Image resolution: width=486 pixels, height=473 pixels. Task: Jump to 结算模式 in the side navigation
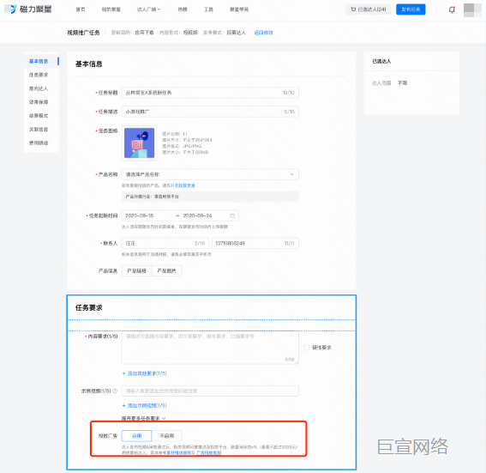(39, 115)
